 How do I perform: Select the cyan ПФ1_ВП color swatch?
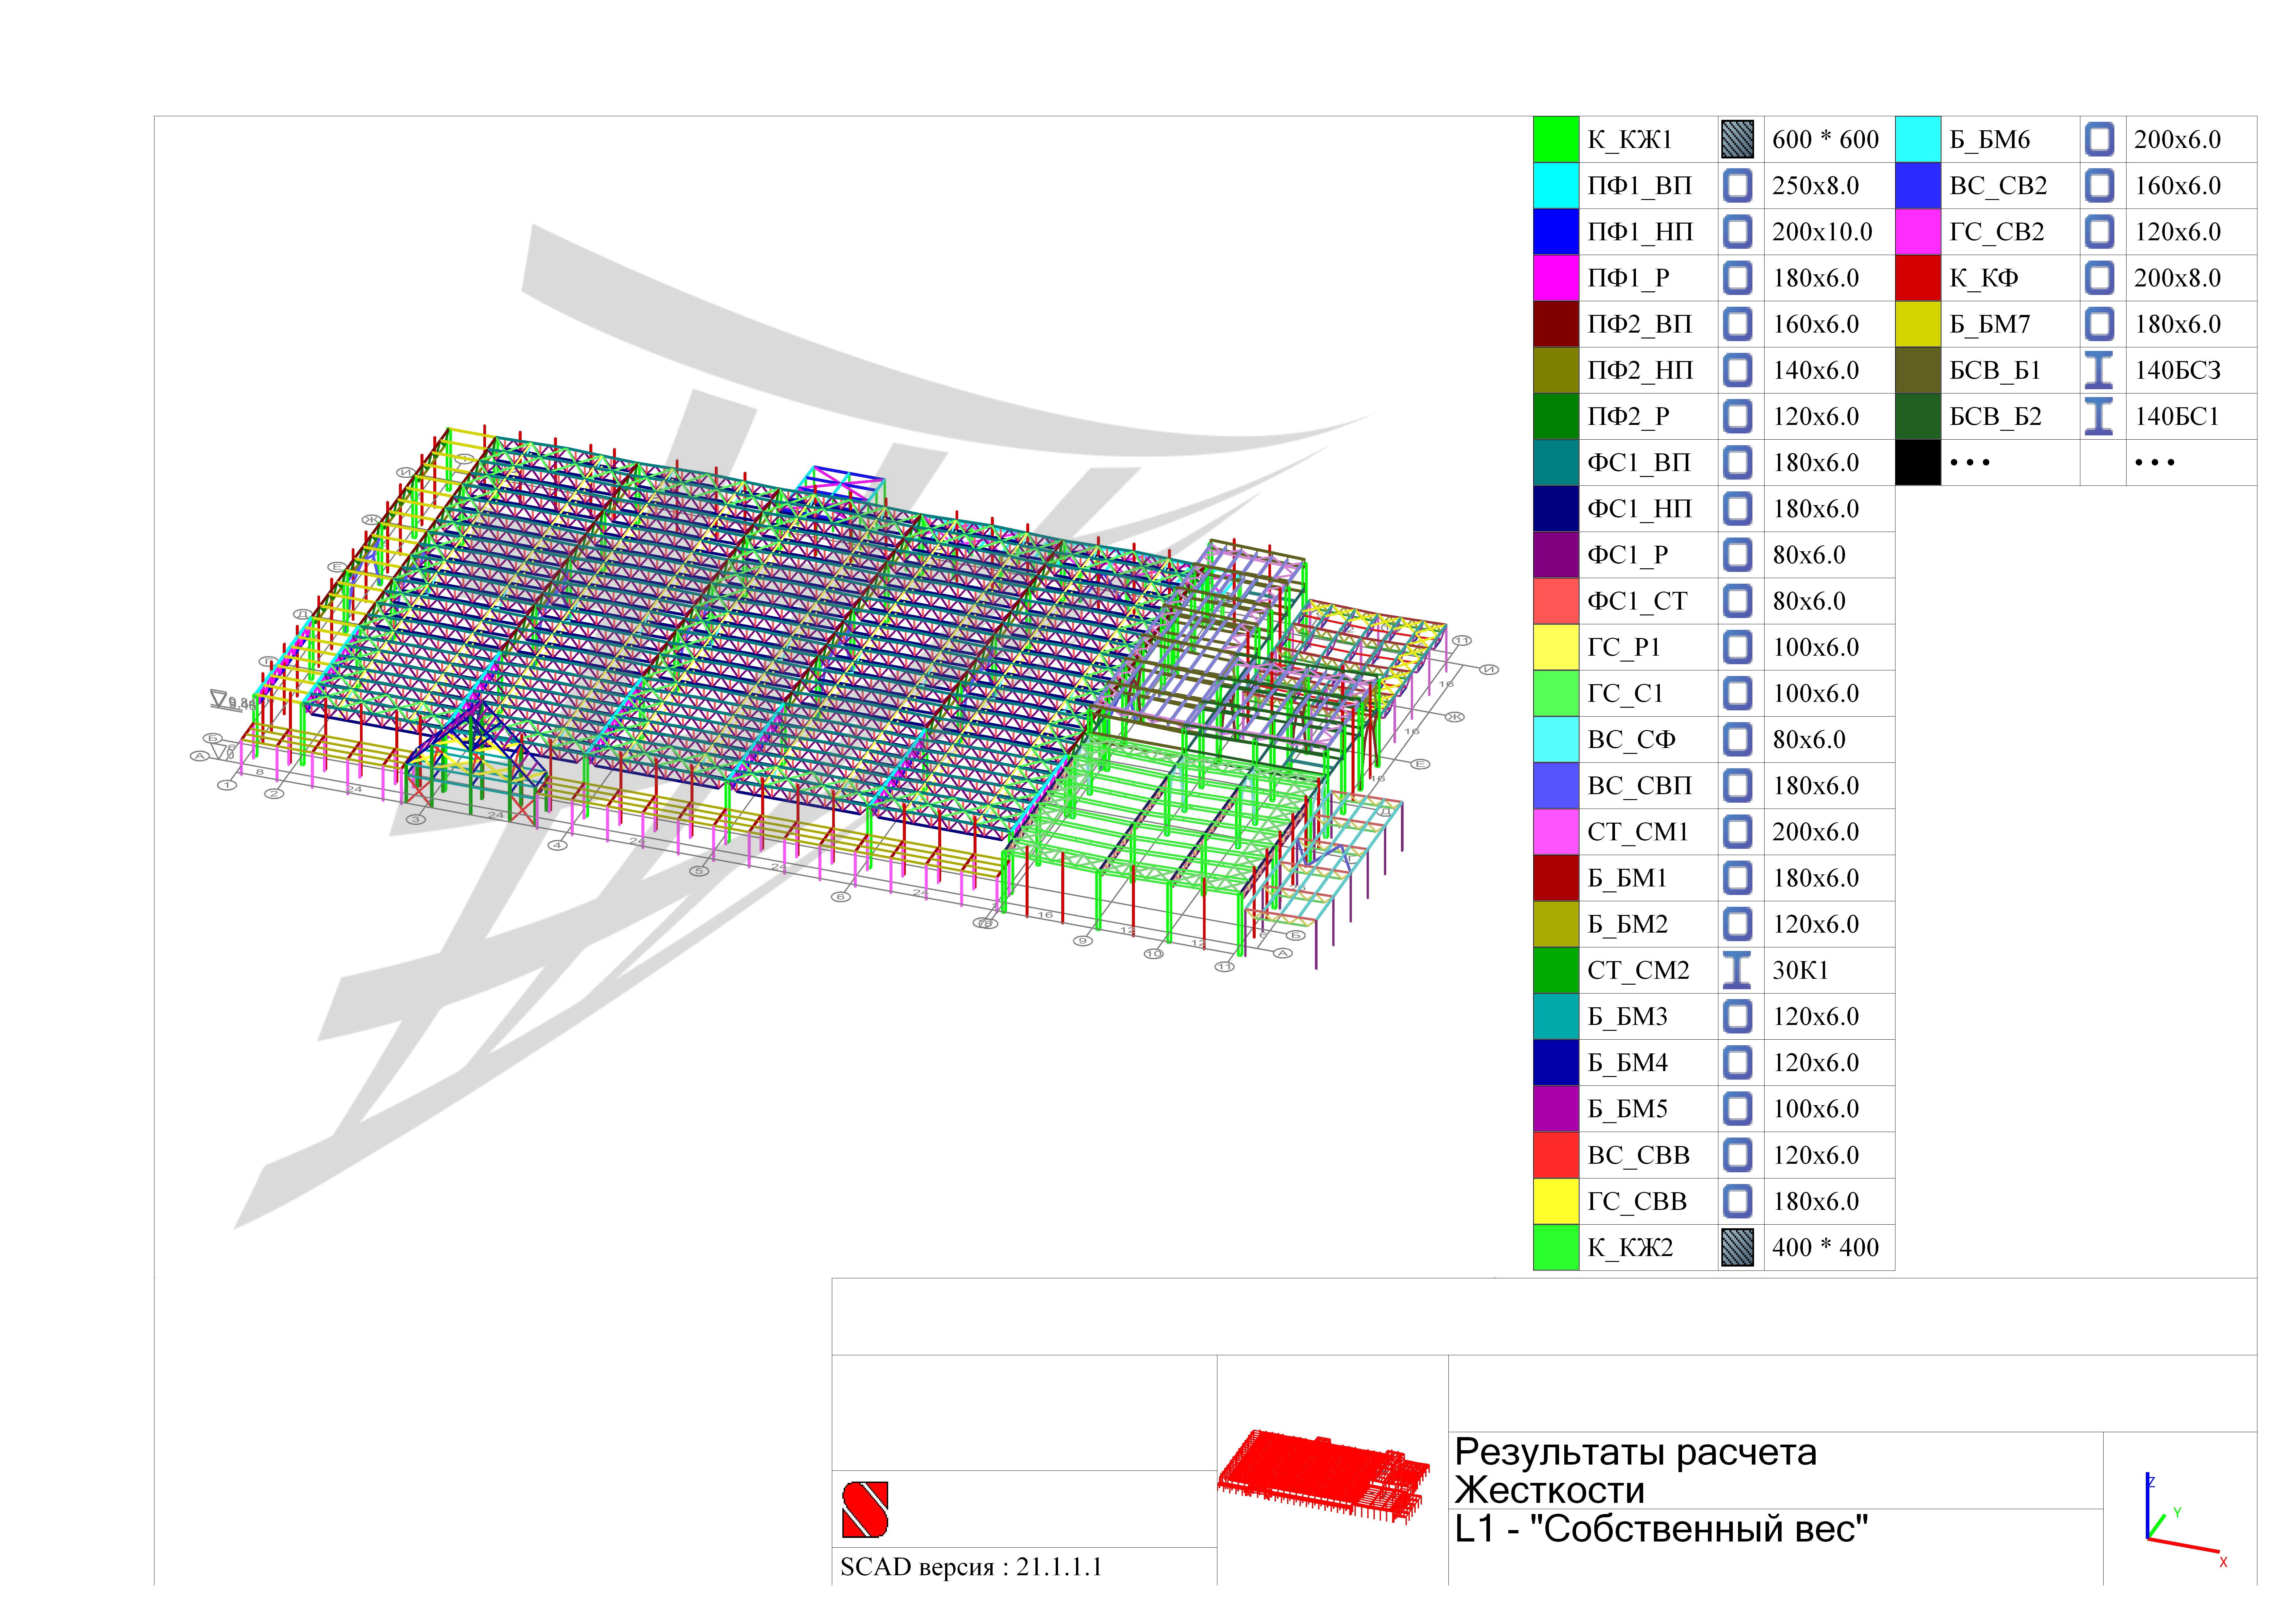1556,185
